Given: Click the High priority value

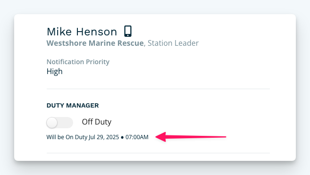Looking at the screenshot, I should point(55,71).
